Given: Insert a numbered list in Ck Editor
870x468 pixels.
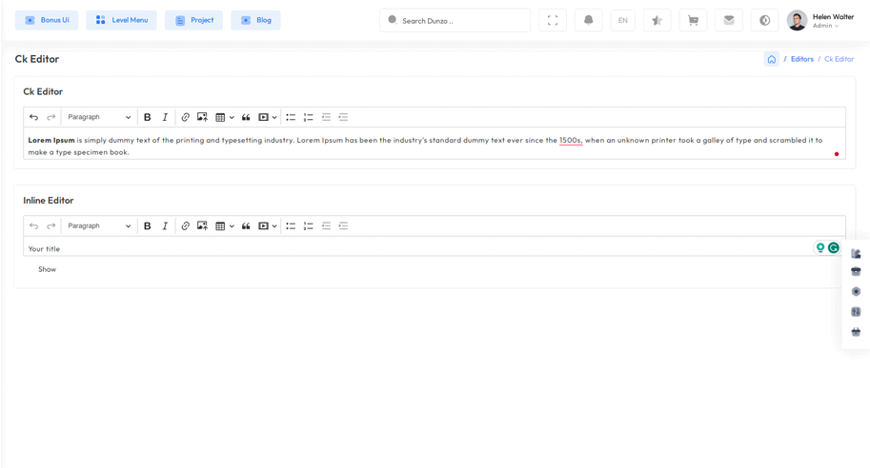Looking at the screenshot, I should pos(308,117).
